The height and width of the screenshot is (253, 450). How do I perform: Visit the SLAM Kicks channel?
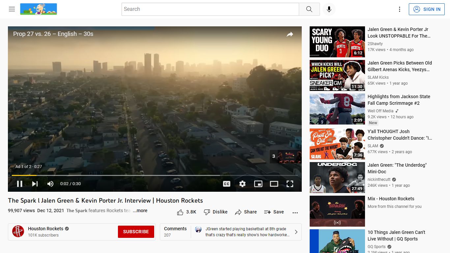(x=378, y=77)
